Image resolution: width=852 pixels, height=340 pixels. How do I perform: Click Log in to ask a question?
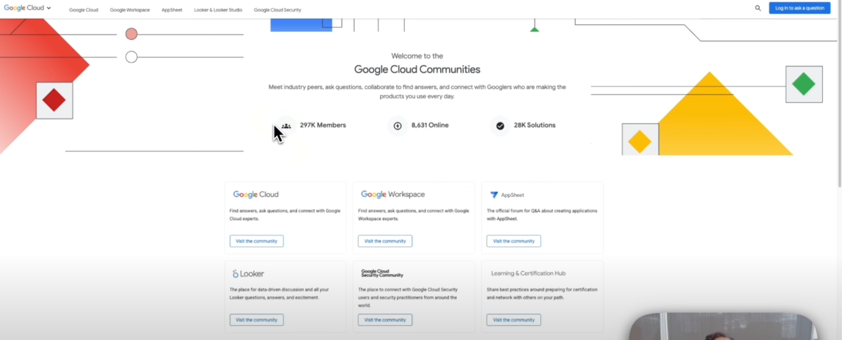coord(799,8)
